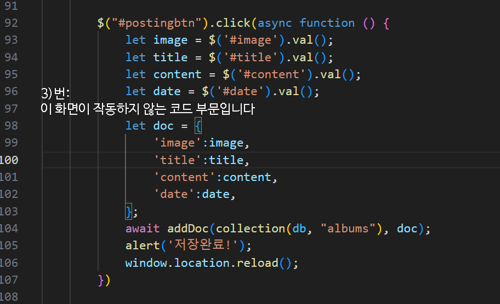Click the closing }) on line 107
Viewport: 500px width, 304px height.
coord(104,280)
